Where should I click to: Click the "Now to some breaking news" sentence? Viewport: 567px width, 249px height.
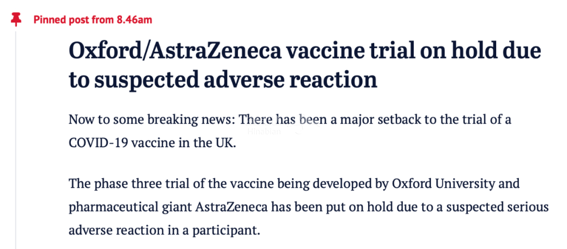(x=152, y=120)
